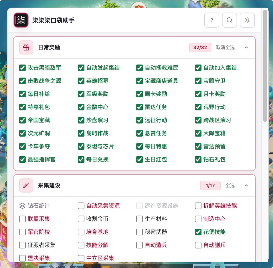Uncheck 钻石礼包
Screen dimensions: 273x268
tap(198, 159)
